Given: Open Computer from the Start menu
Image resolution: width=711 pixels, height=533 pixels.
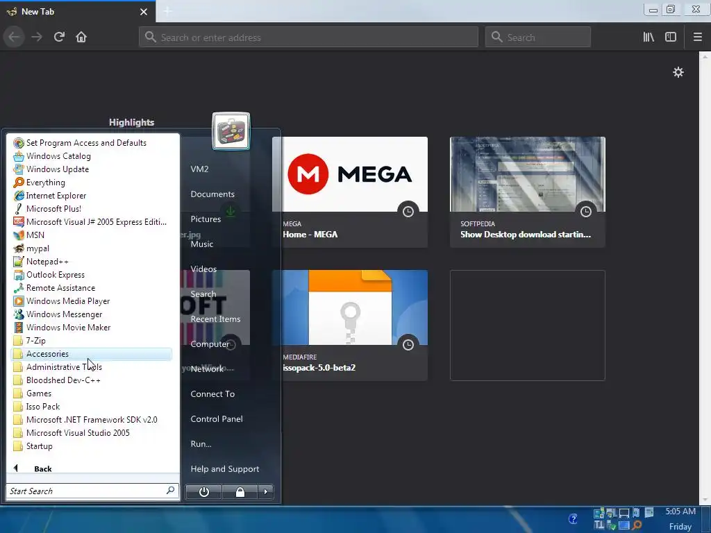Looking at the screenshot, I should tap(210, 344).
